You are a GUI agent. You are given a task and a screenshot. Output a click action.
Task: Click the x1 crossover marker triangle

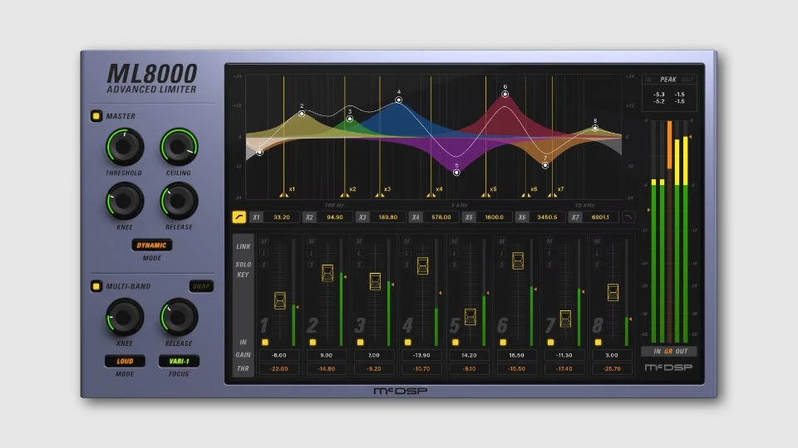[x=283, y=195]
